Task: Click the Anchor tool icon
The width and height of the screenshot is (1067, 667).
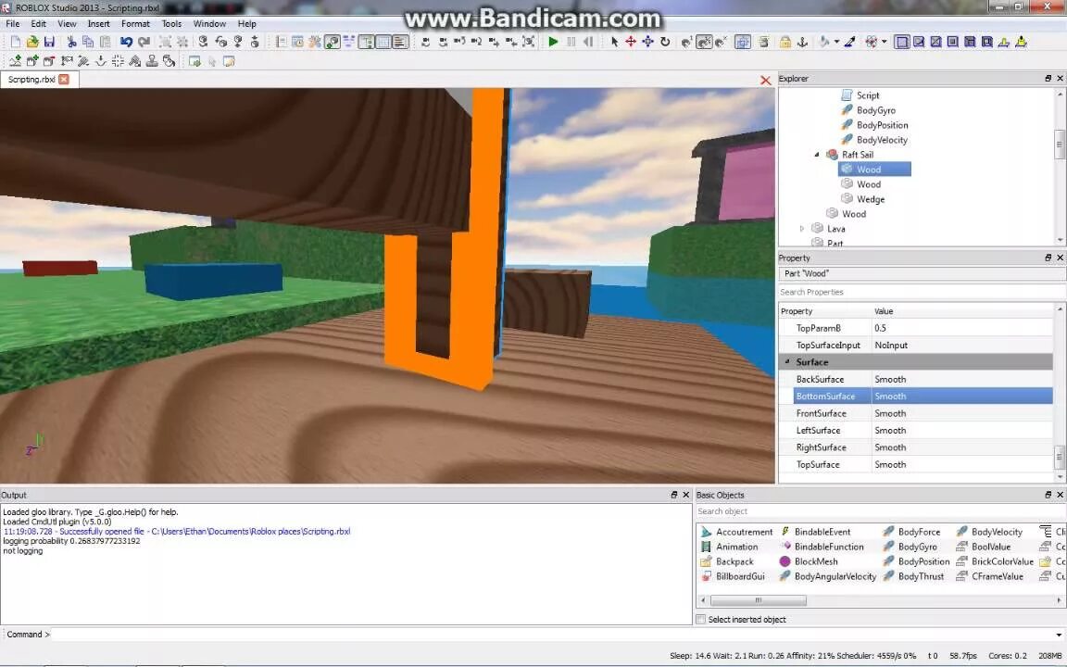Action: (x=802, y=42)
